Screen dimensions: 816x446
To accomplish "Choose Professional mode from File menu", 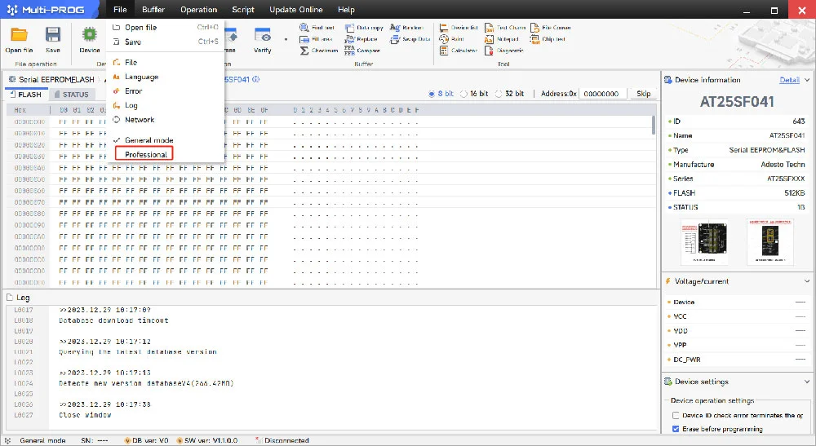I will click(x=144, y=154).
